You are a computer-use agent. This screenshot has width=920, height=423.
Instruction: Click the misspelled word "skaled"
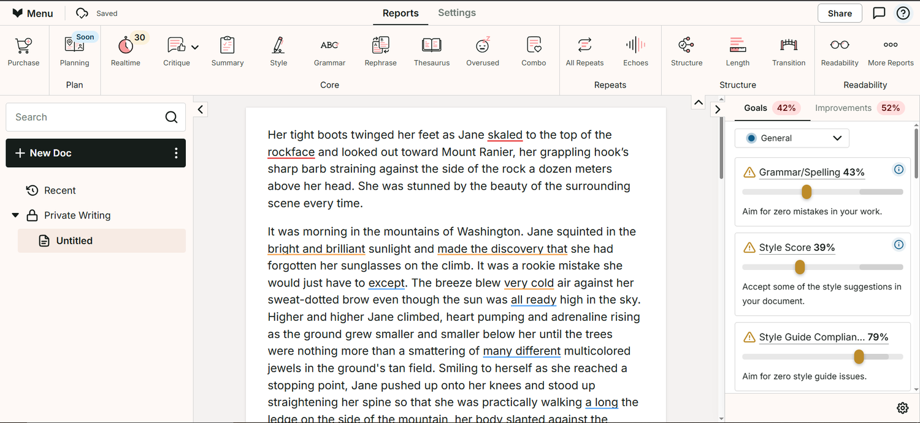[505, 135]
